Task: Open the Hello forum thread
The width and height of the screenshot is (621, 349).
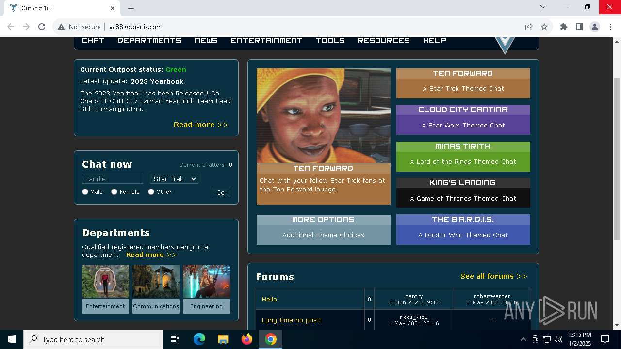Action: (269, 300)
